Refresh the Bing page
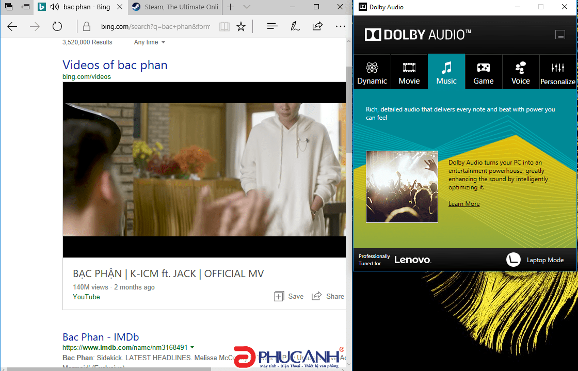The width and height of the screenshot is (578, 371). pos(57,26)
